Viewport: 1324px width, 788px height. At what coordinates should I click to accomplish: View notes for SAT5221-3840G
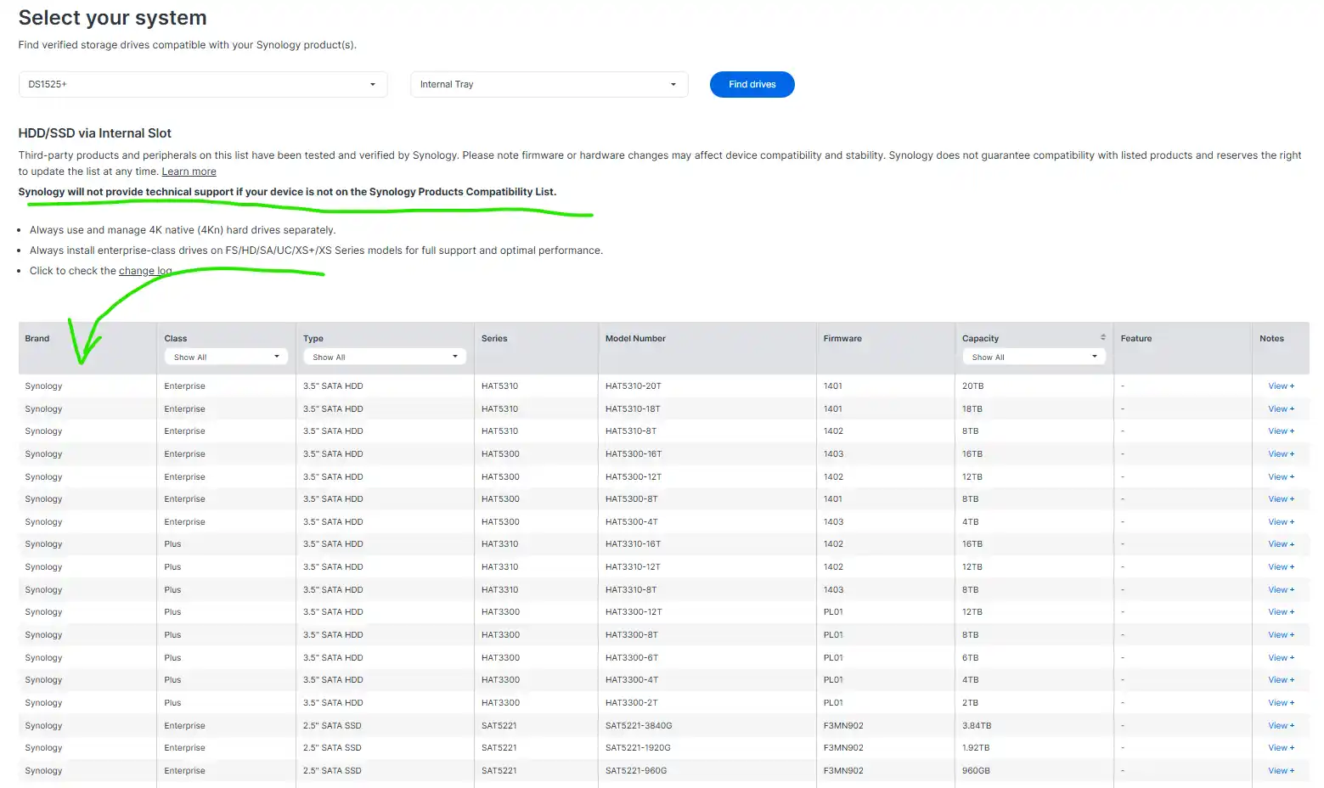(1281, 726)
